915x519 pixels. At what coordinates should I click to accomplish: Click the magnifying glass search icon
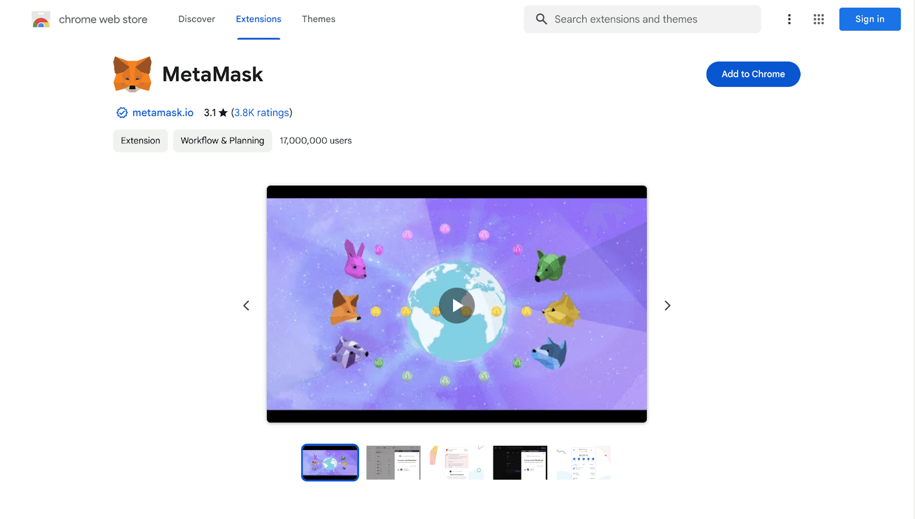541,19
